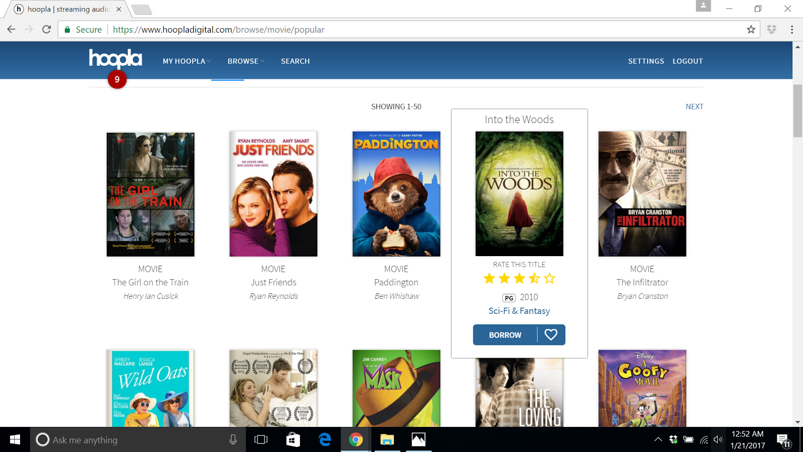Open A Goofy Movie poster
This screenshot has width=803, height=452.
pos(642,389)
